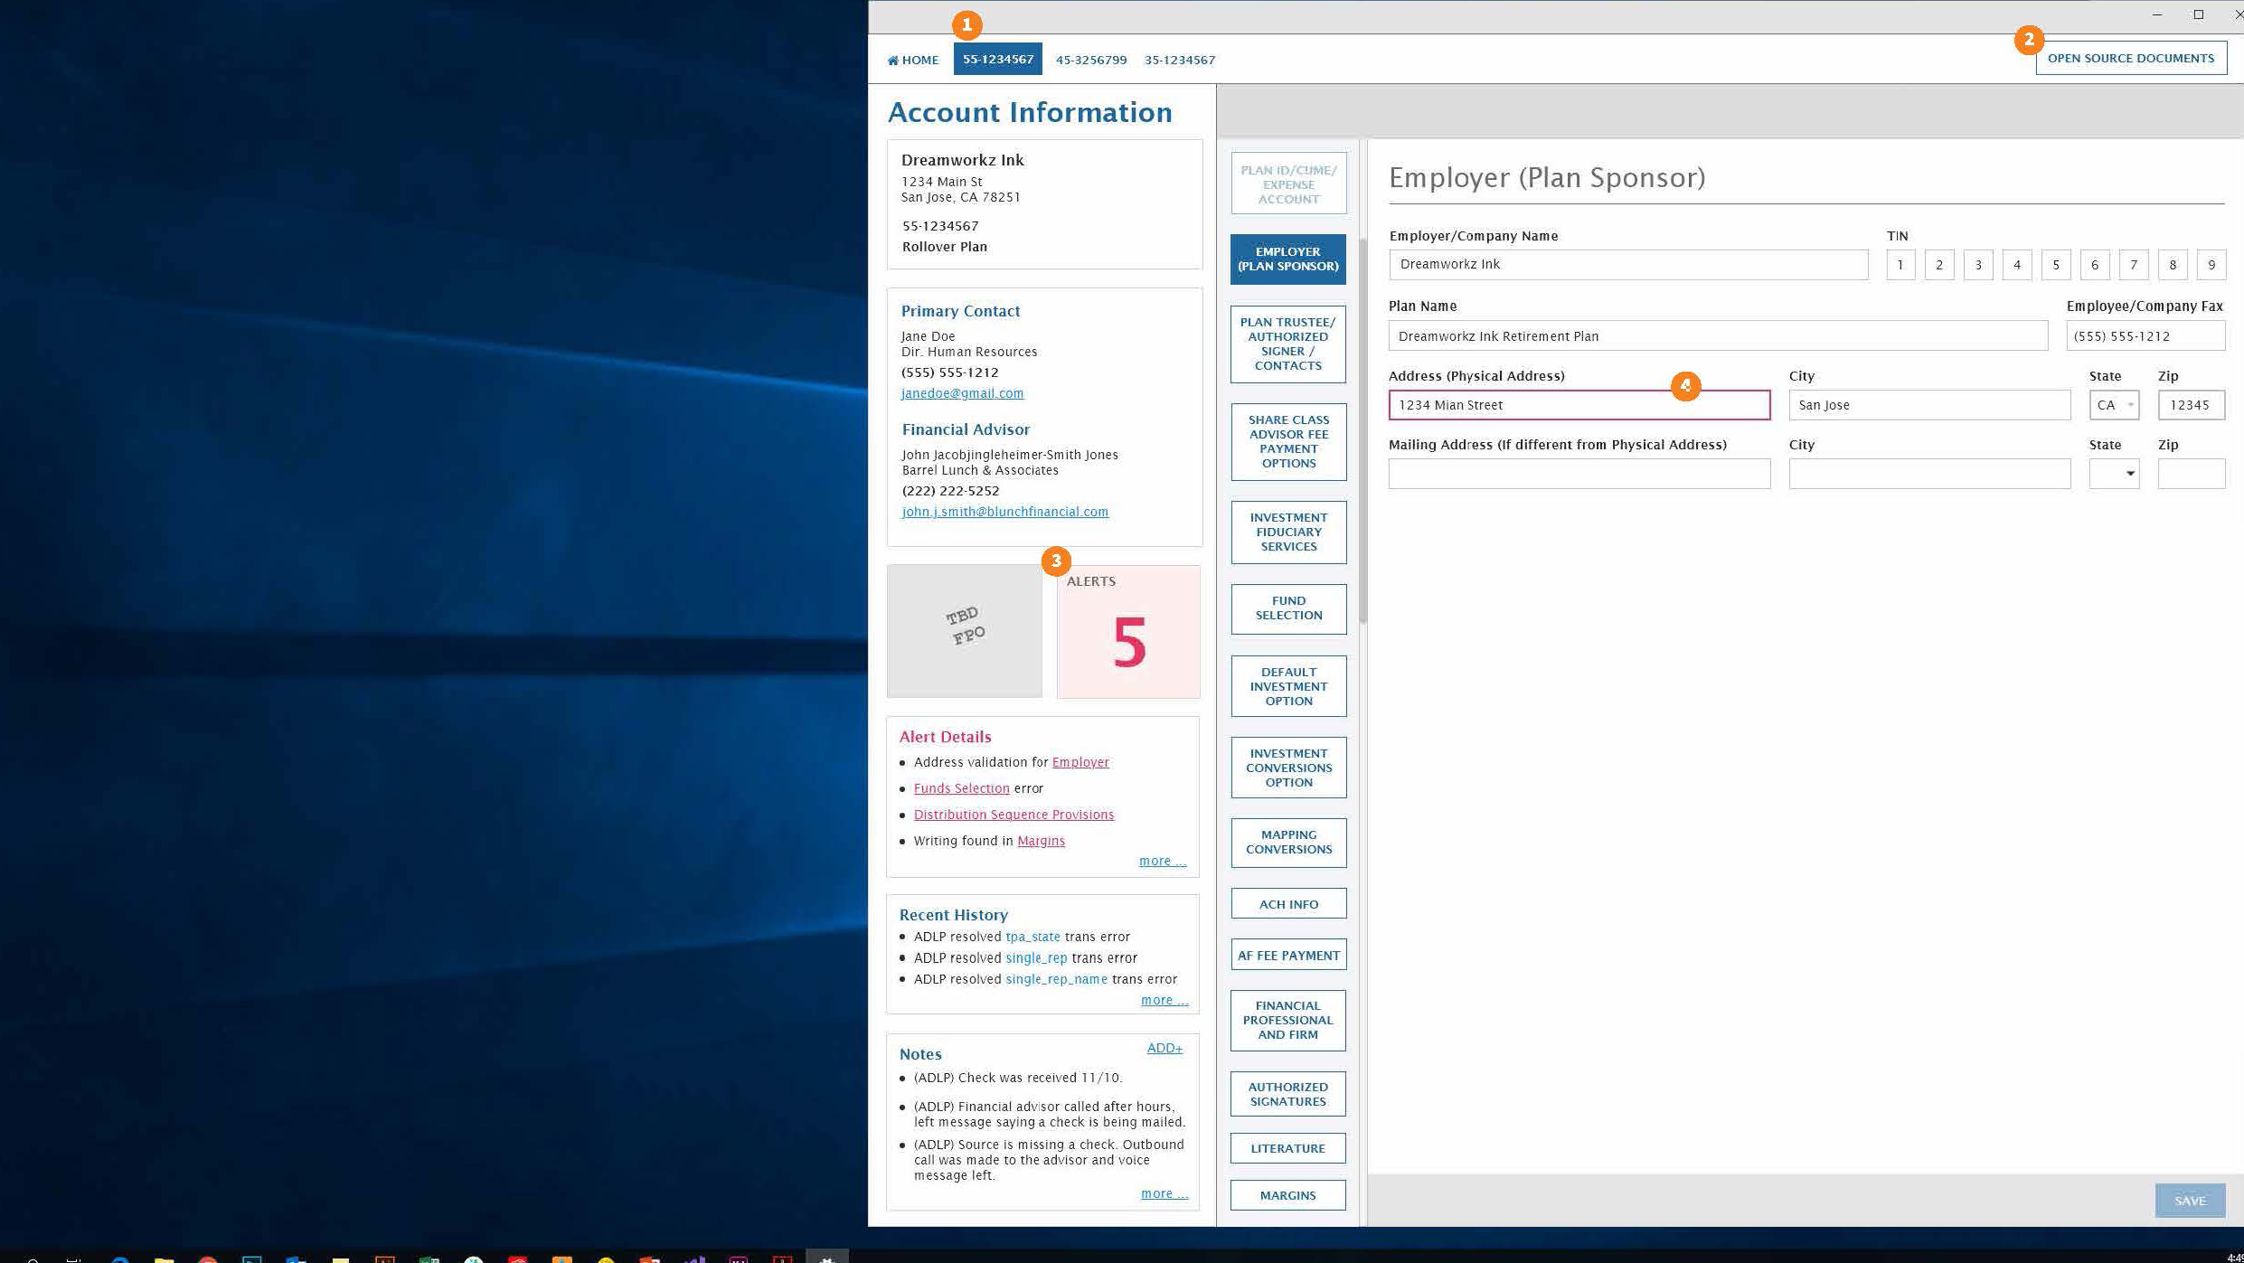The image size is (2244, 1263).
Task: Click the highlighted Physical Address field
Action: [x=1579, y=405]
